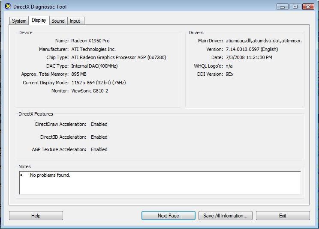The width and height of the screenshot is (319, 229).
Task: Click the 'Main Driver:' label
Action: pyautogui.click(x=211, y=41)
